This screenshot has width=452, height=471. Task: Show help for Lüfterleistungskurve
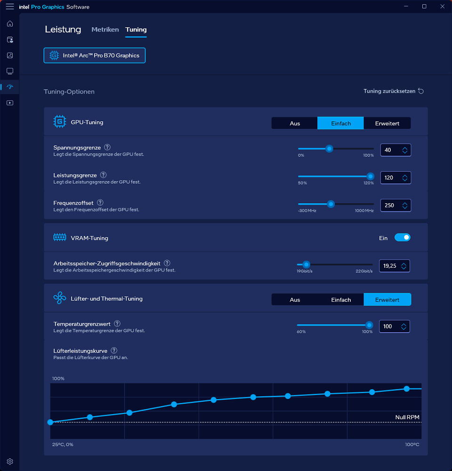[x=114, y=351]
